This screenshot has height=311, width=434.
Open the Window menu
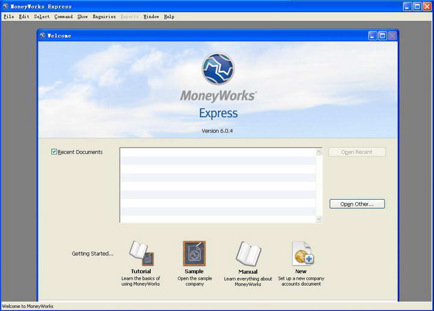click(151, 17)
